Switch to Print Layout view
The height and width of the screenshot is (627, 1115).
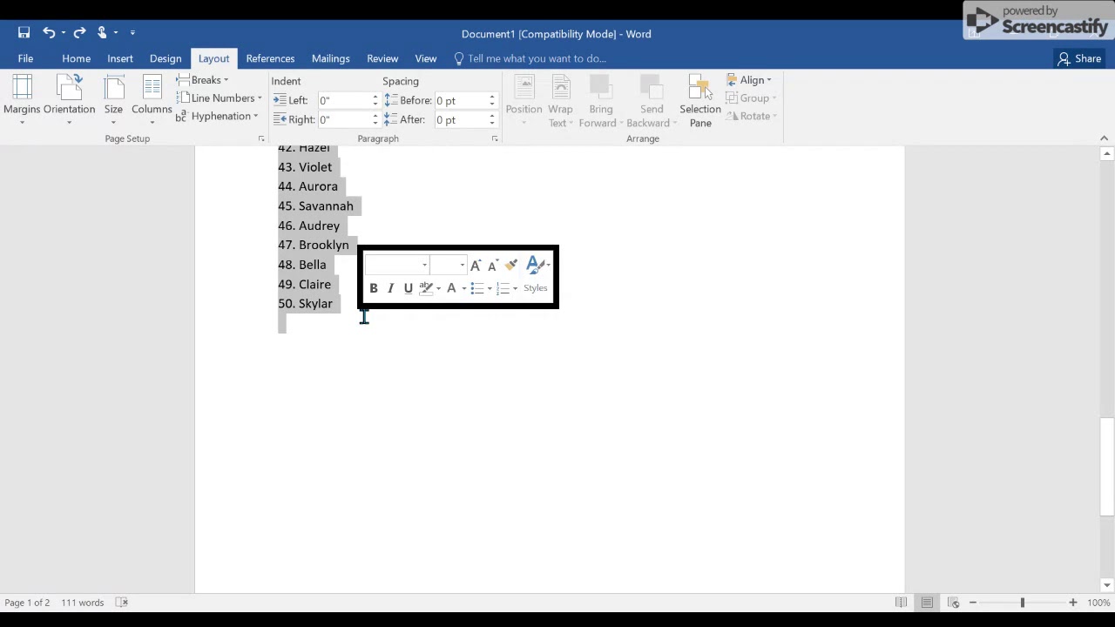[x=928, y=603]
